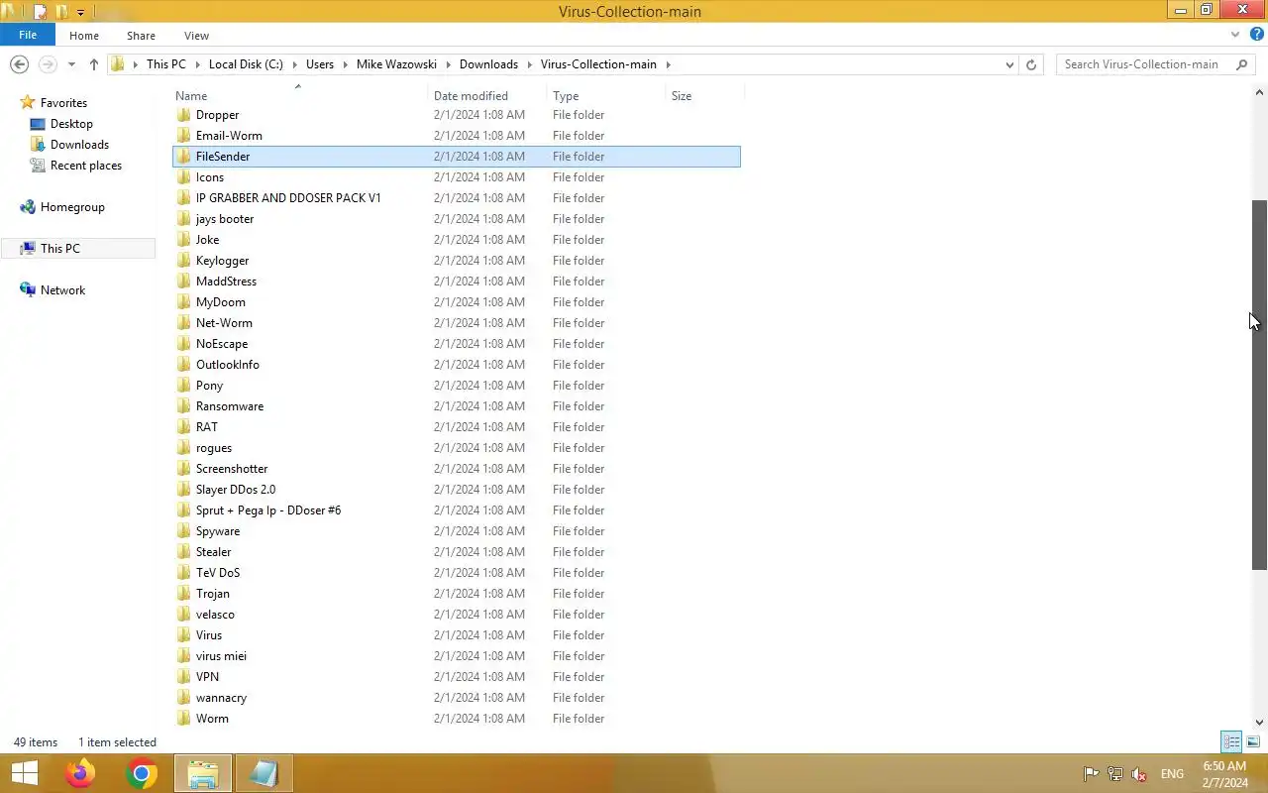
Task: Open the View ribbon tab
Action: coord(196,36)
